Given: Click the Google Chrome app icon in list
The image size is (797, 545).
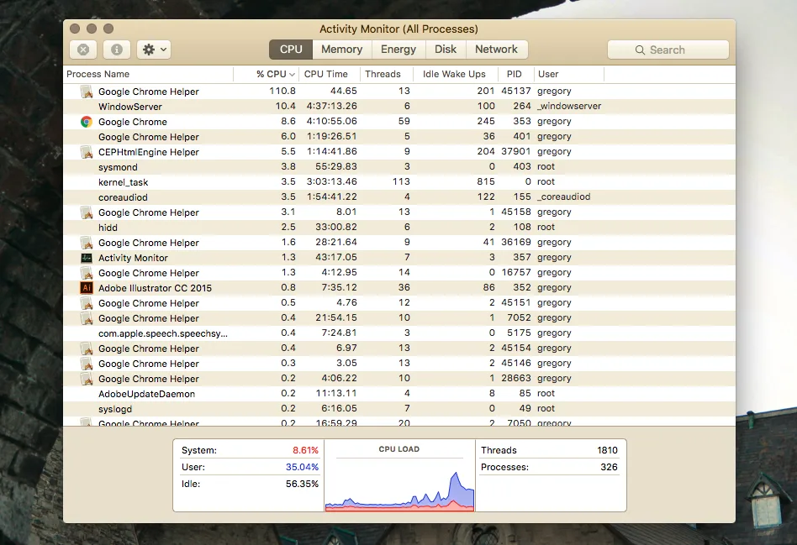Looking at the screenshot, I should 86,122.
